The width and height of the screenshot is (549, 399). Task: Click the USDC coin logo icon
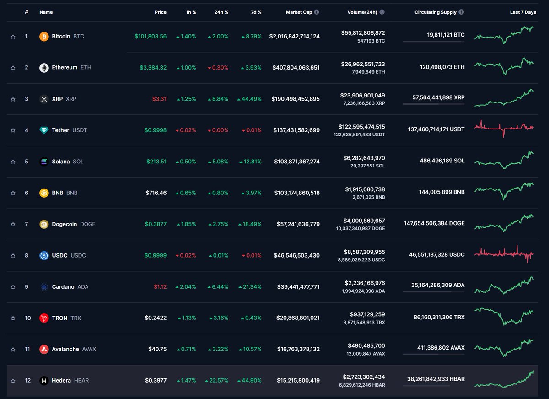tap(44, 255)
